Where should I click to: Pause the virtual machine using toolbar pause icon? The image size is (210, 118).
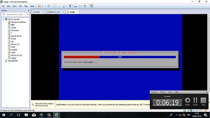pos(39,6)
